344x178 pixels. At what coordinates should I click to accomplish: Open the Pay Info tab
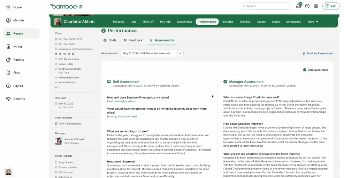(x=165, y=22)
